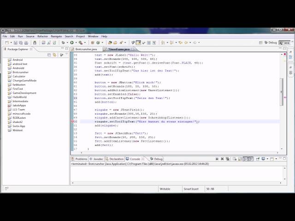Image resolution: width=295 pixels, height=221 pixels.
Task: Click the Pin Console icon
Action: click(x=258, y=159)
